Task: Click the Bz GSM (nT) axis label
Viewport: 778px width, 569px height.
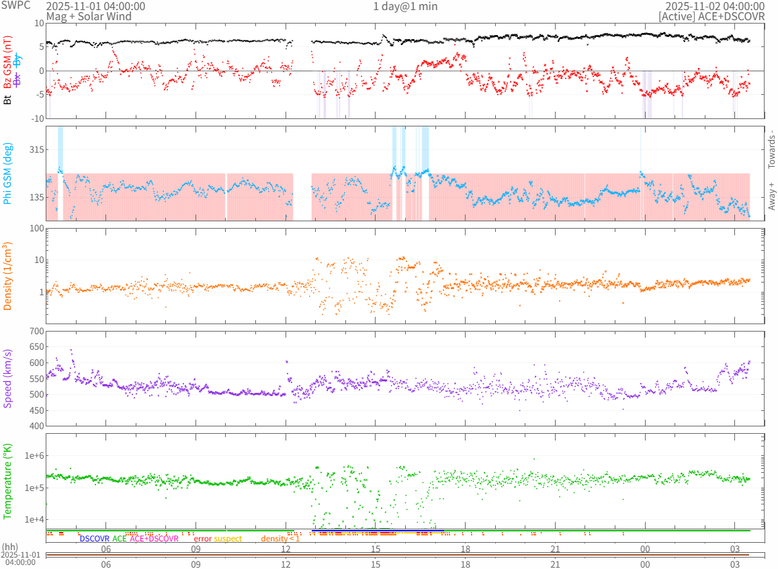Action: [7, 64]
